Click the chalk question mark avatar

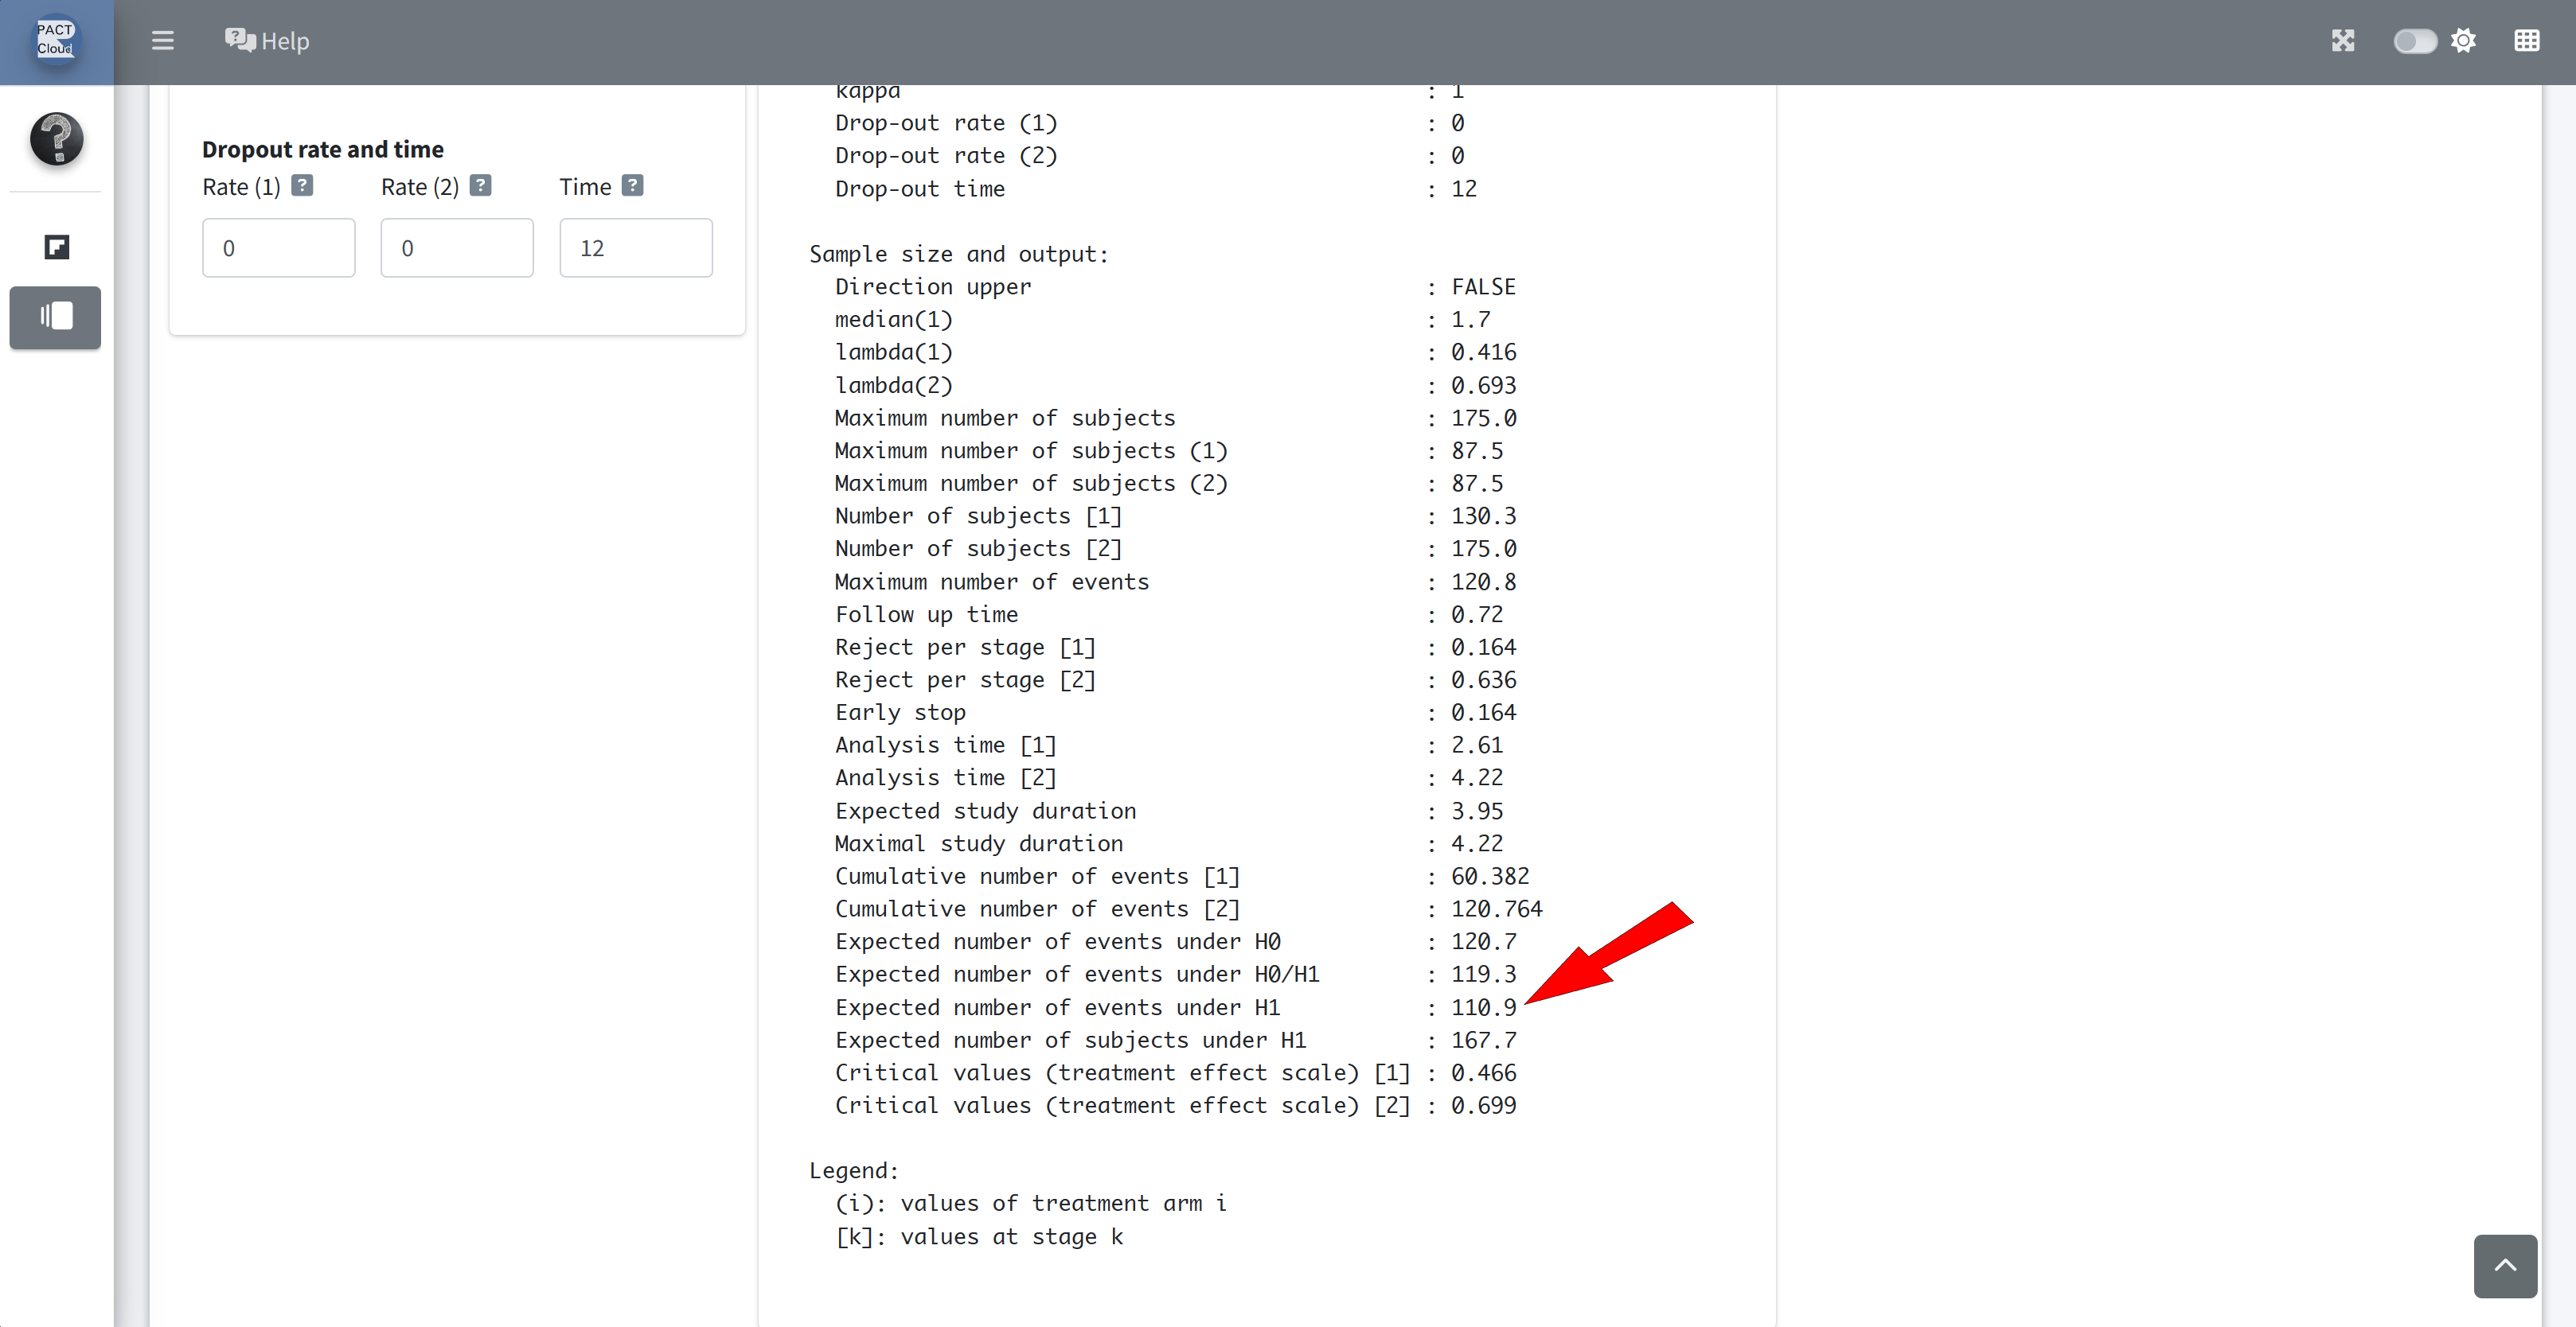point(56,139)
